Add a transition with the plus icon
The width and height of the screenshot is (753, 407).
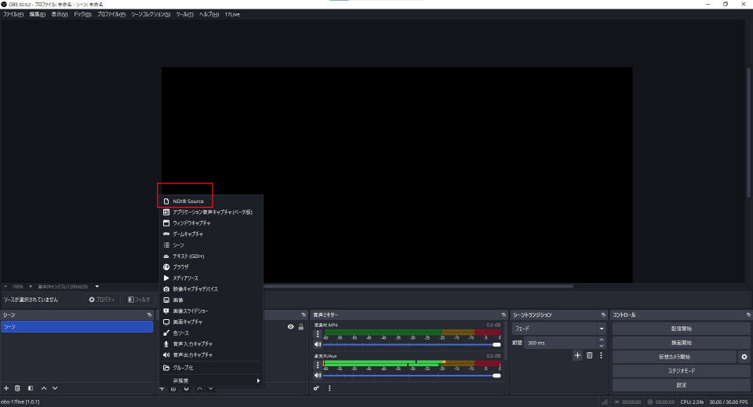click(x=578, y=356)
